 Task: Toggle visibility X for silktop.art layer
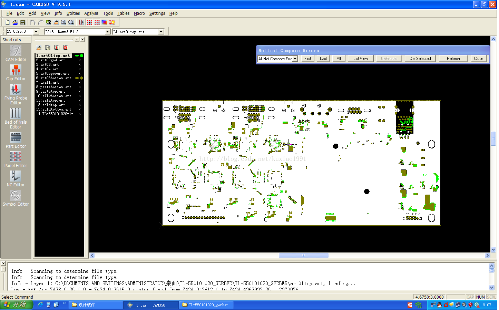[79, 100]
